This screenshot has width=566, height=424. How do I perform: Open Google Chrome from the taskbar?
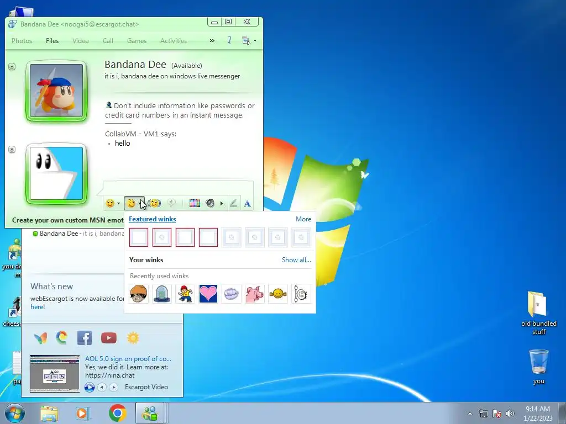pyautogui.click(x=117, y=413)
